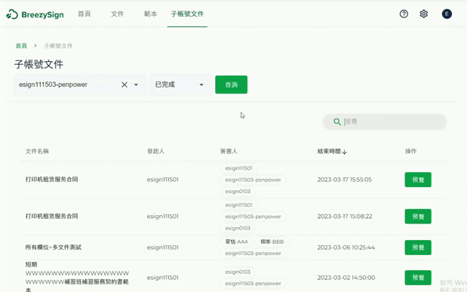Image resolution: width=467 pixels, height=292 pixels.
Task: Open the help question mark icon
Action: (404, 14)
